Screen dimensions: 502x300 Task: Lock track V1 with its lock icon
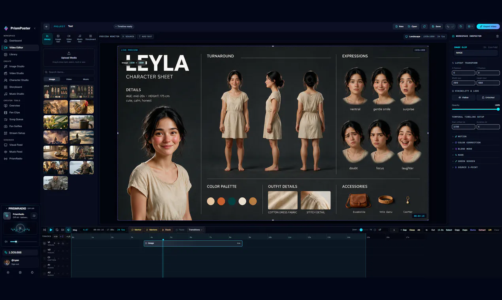coord(63,243)
